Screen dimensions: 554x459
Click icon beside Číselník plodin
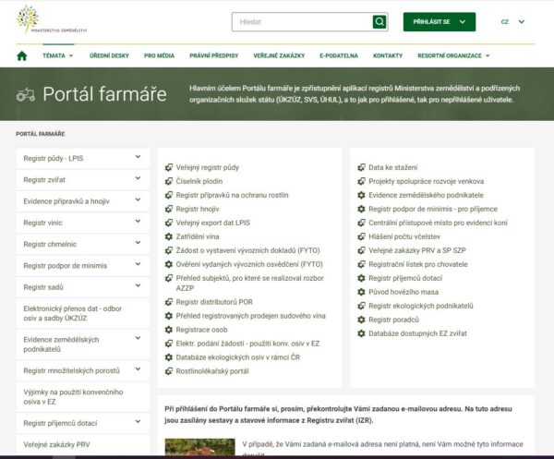169,181
